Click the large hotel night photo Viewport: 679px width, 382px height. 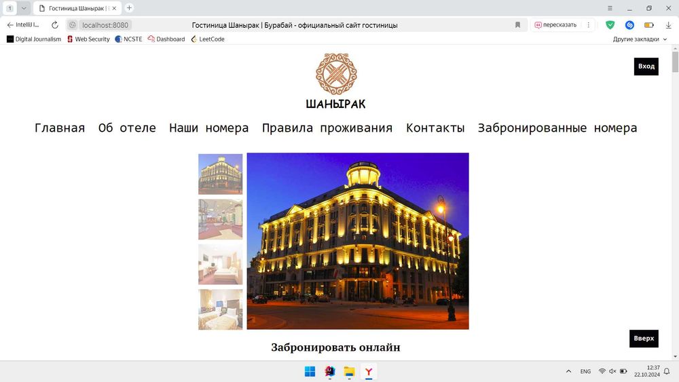point(358,241)
